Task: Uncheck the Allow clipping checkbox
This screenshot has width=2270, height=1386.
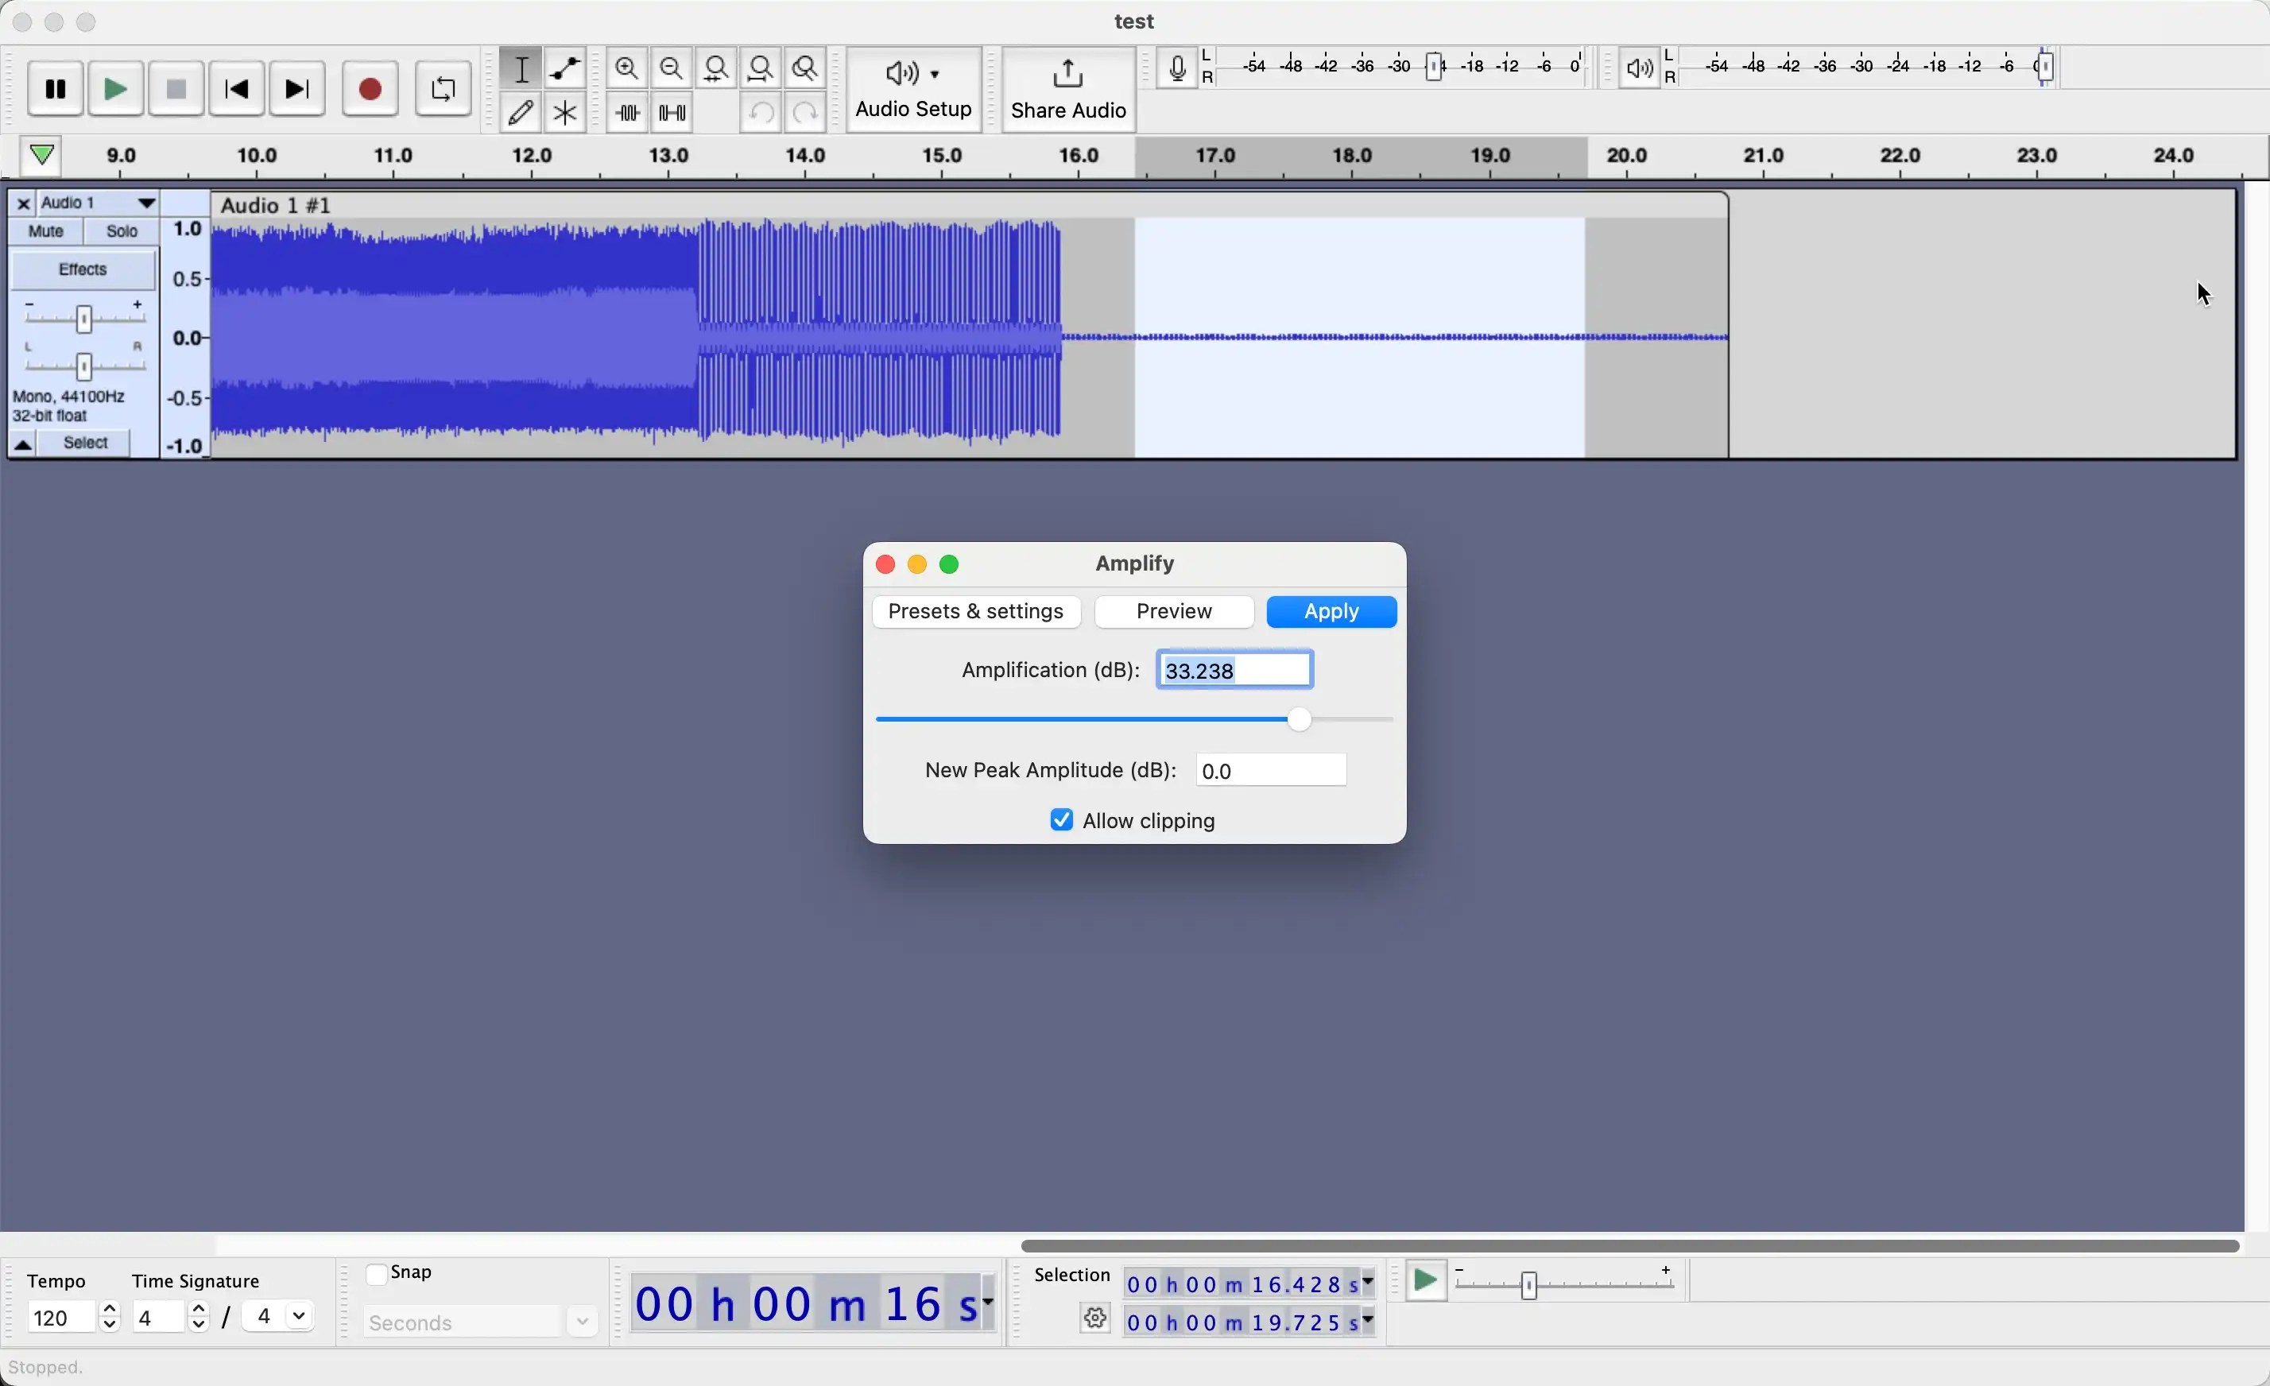Action: coord(1061,820)
